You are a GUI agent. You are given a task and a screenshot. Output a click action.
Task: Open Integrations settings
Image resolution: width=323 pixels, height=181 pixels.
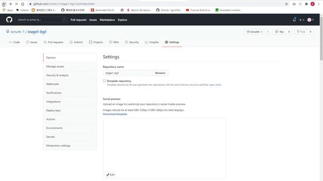70,102
